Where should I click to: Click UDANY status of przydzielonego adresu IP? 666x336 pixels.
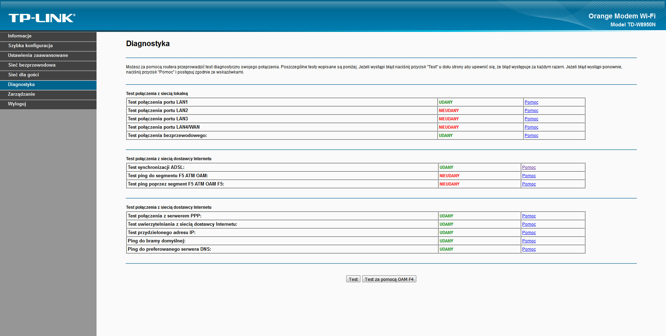446,233
